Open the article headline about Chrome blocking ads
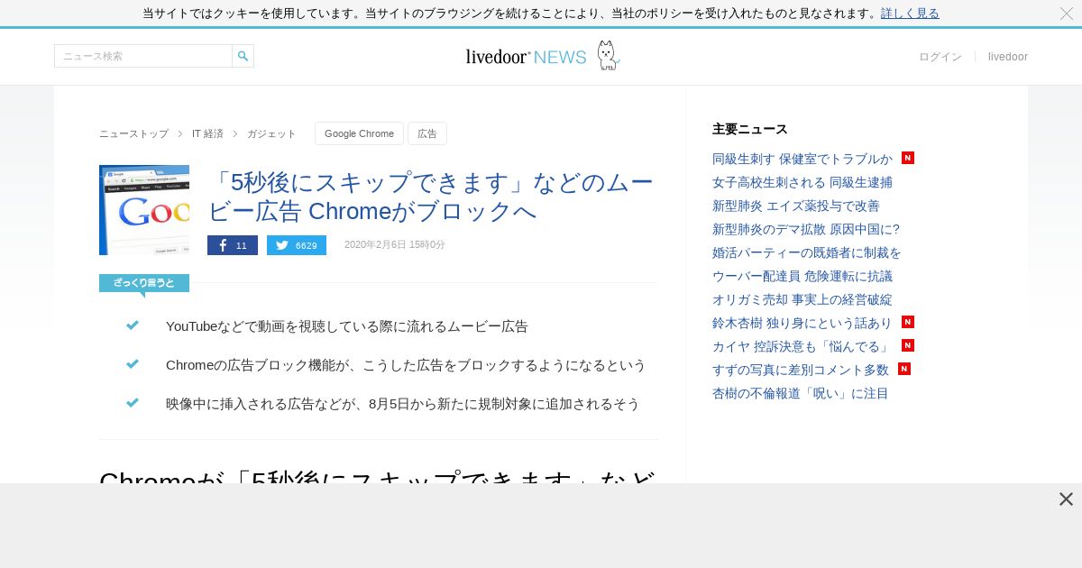1082x568 pixels. tap(430, 197)
